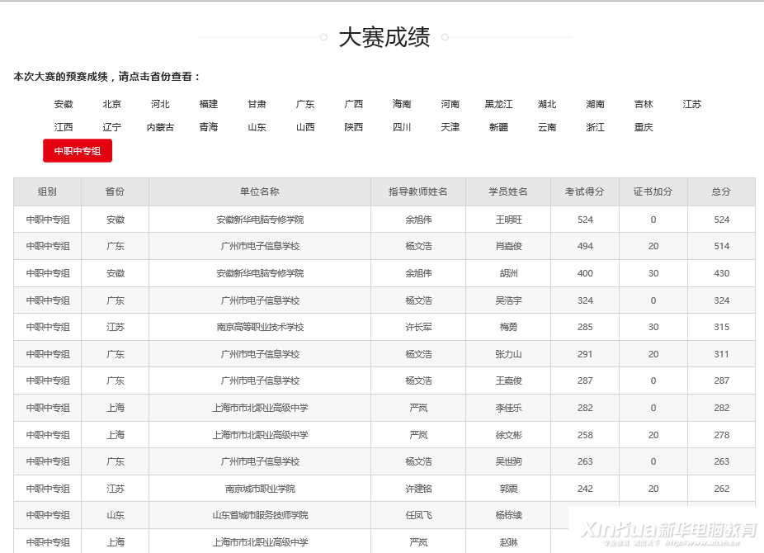Viewport: 764px width, 553px height.
Task: Click the 指导教师姓名 column header
Action: 418,191
